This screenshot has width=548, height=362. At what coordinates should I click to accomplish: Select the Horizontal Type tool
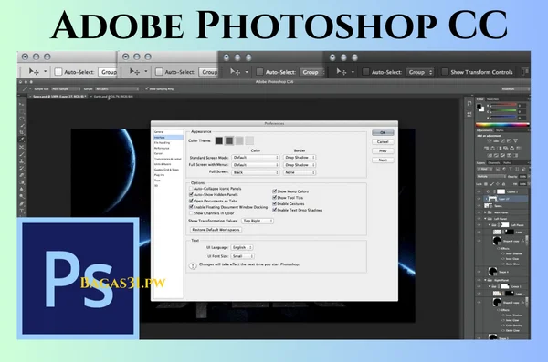point(21,211)
